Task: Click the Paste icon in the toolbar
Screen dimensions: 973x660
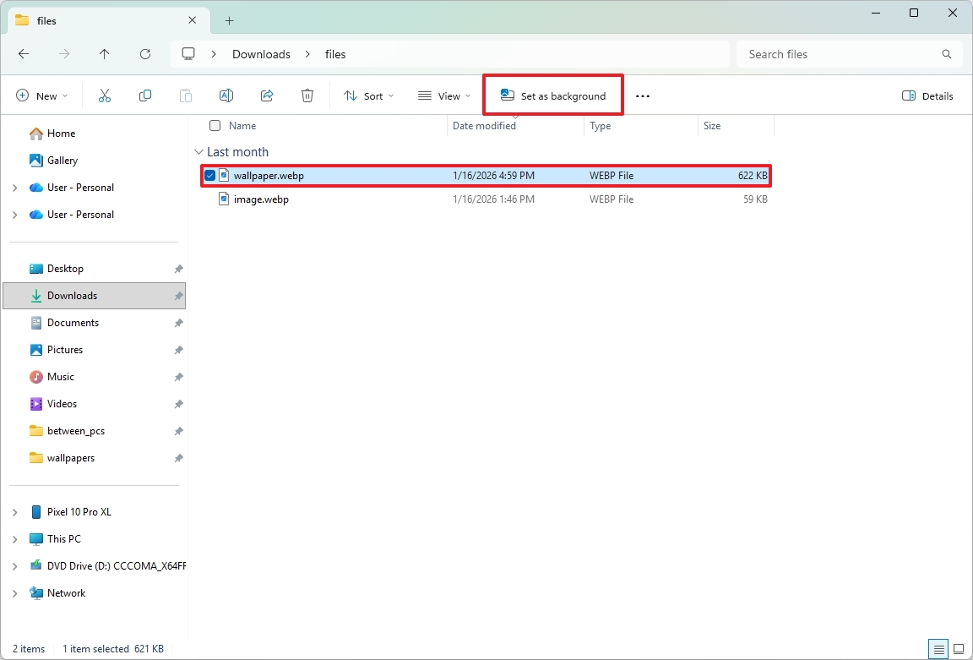Action: (185, 95)
